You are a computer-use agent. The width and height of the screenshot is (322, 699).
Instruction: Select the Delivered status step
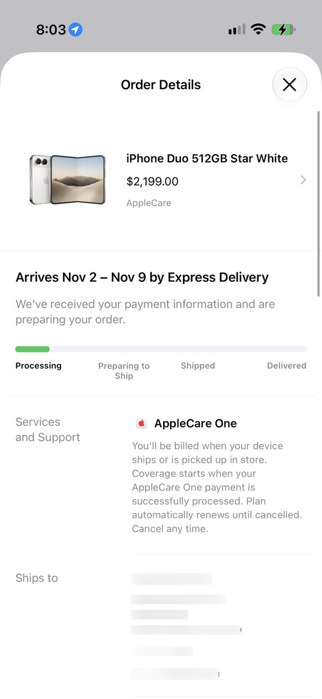pos(286,366)
